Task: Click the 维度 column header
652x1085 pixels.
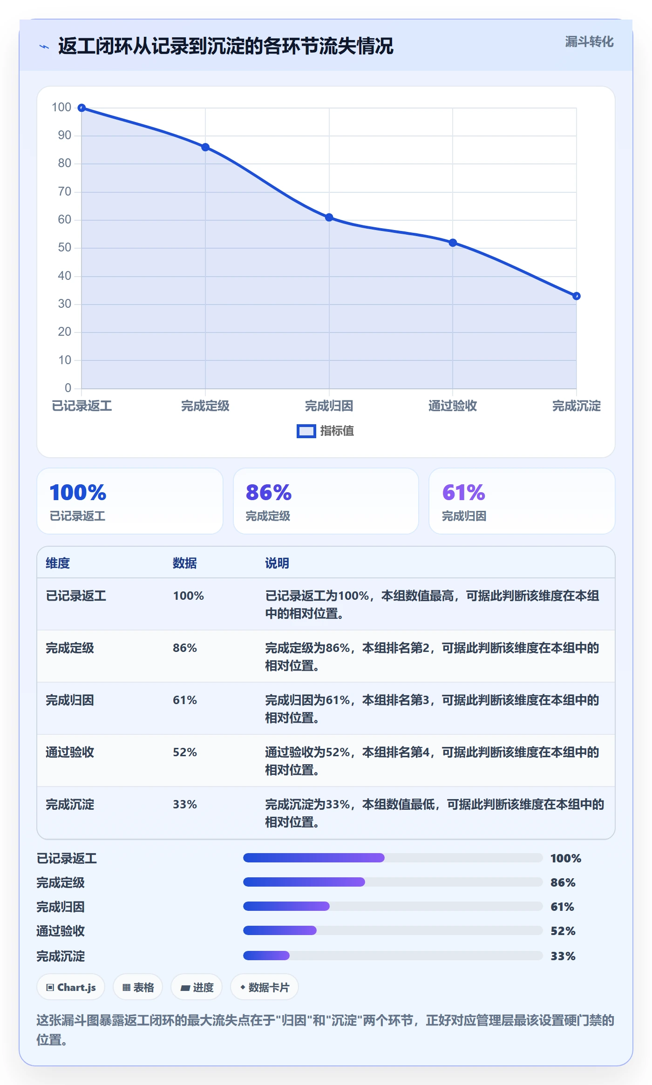Action: (58, 563)
